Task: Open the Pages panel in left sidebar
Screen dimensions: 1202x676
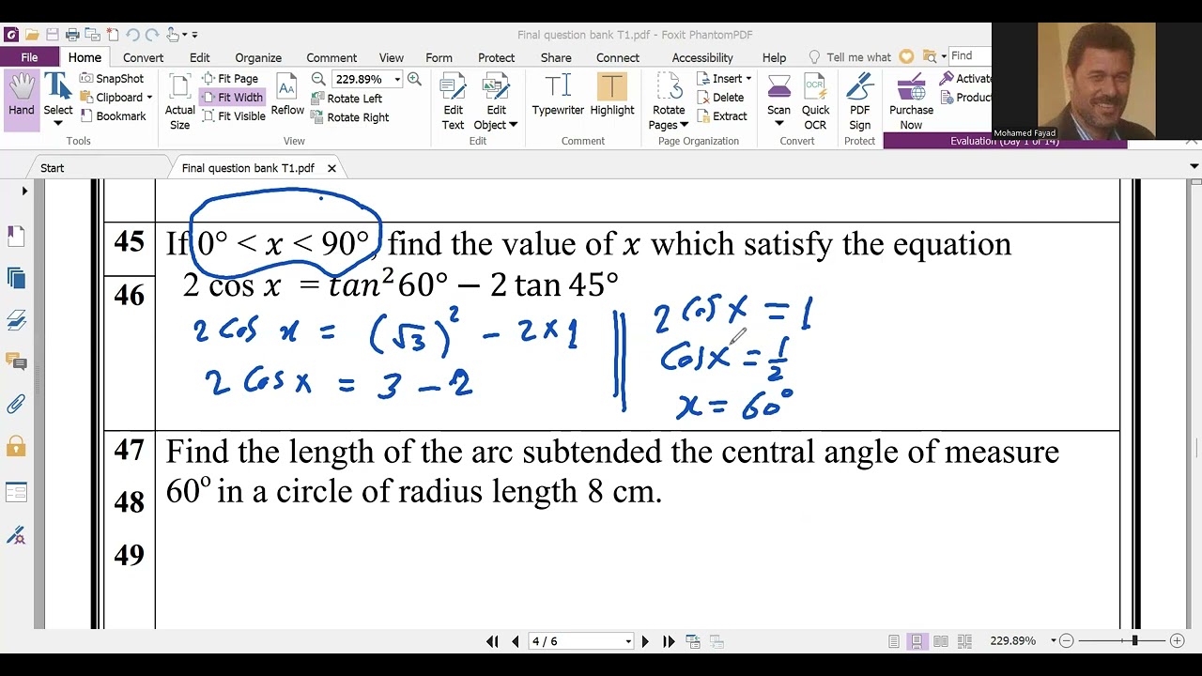Action: [16, 235]
